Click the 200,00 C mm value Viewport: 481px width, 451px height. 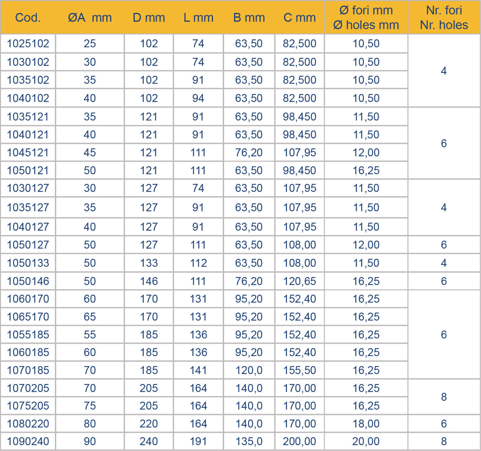pos(299,441)
